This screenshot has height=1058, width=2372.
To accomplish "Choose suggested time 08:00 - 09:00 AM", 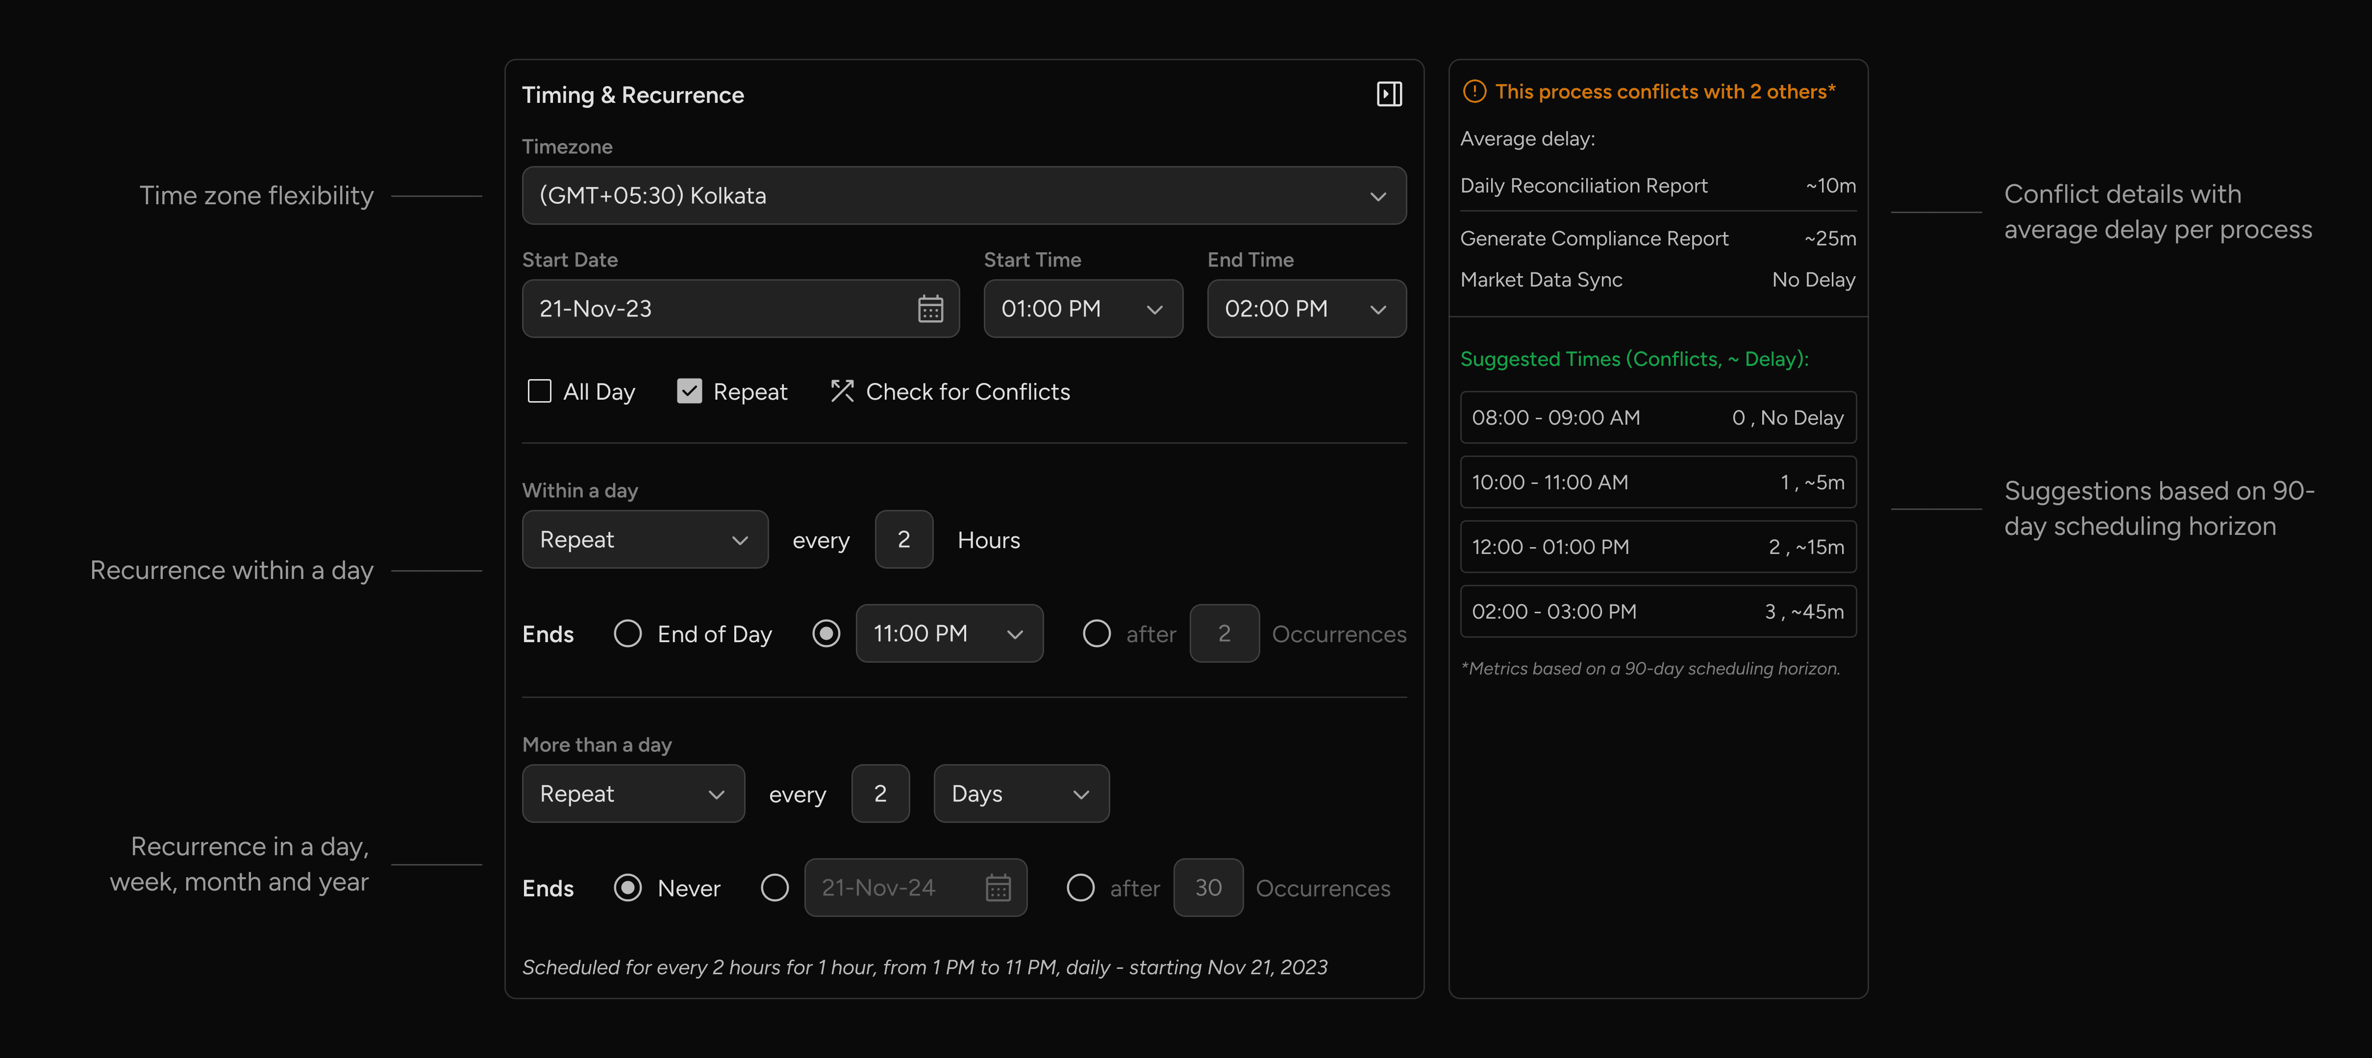I will 1657,418.
